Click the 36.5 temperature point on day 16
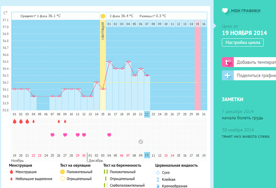The image size is (276, 188). coord(109,62)
